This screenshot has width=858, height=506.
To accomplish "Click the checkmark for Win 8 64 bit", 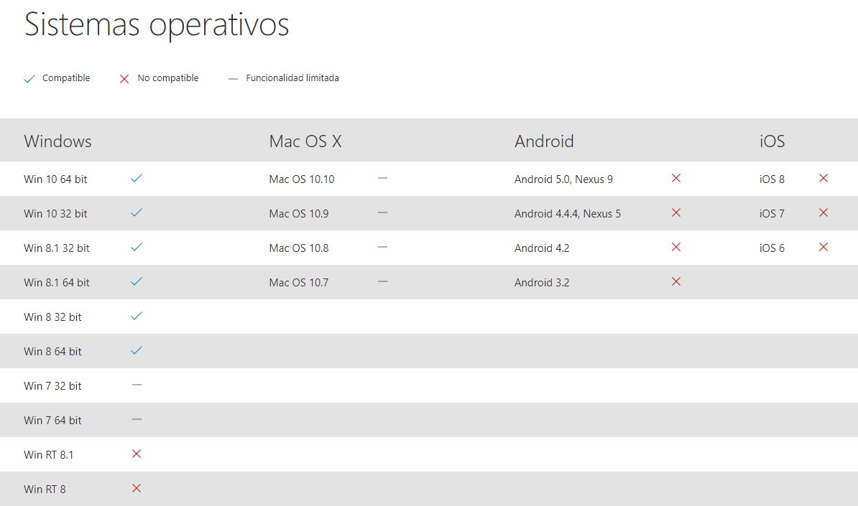I will pos(137,350).
